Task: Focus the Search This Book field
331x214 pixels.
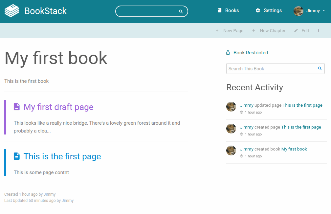Action: tap(275, 69)
